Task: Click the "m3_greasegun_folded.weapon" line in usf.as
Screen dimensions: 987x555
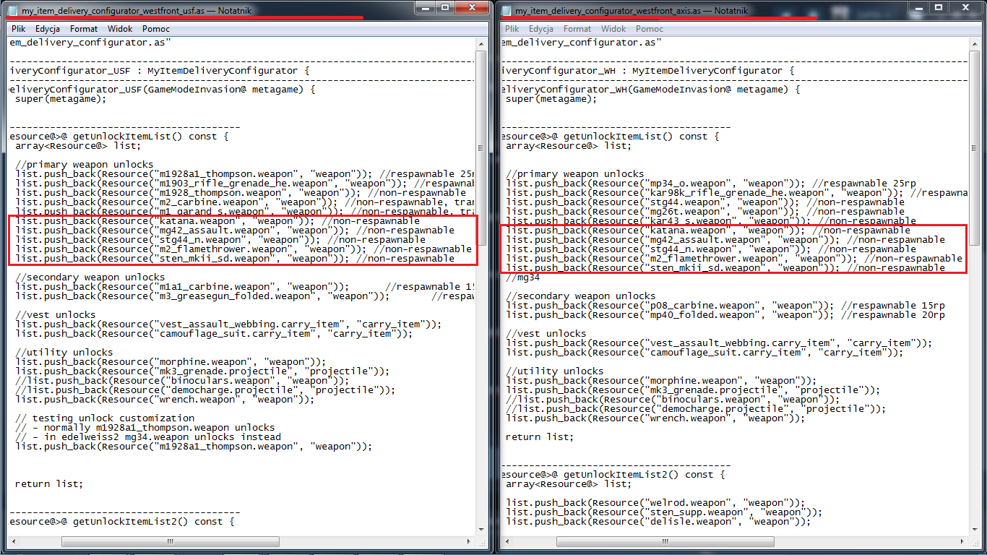Action: pos(245,296)
